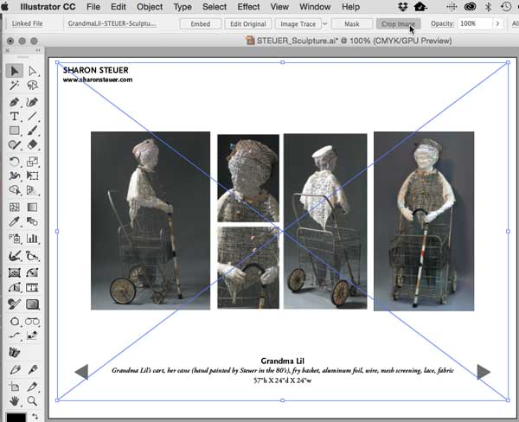Collapse the Tools panel with double arrows
The width and height of the screenshot is (519, 422).
(x=38, y=50)
